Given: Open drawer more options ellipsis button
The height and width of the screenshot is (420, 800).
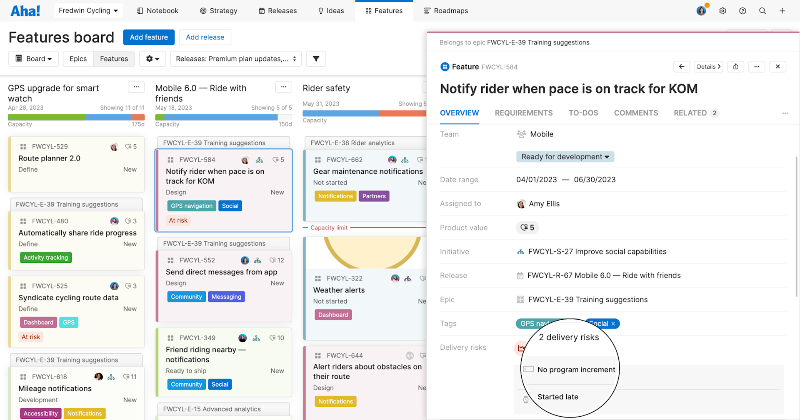Looking at the screenshot, I should (757, 67).
